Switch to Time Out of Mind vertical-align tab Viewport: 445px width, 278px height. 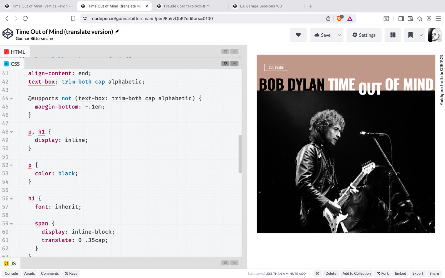tap(38, 6)
